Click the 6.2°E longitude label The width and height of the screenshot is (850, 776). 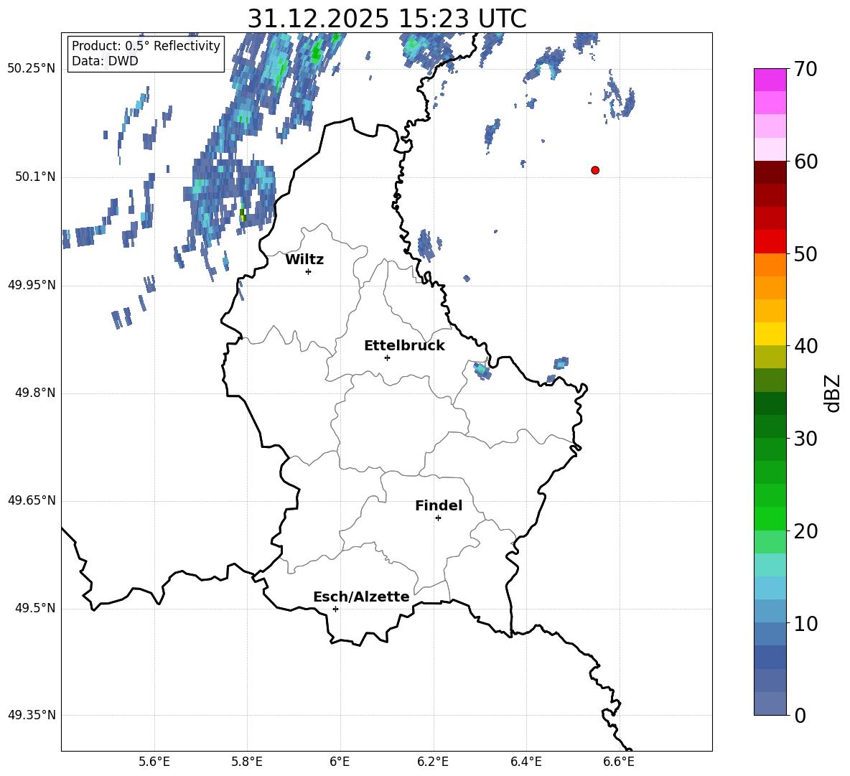(433, 762)
